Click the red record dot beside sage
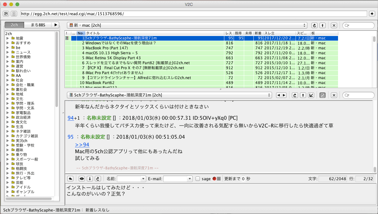 tap(214, 179)
